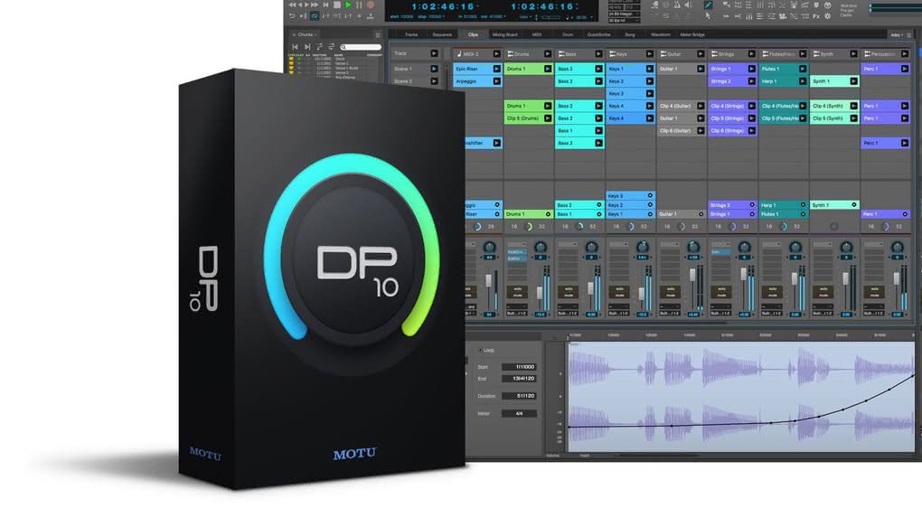Mute the Percussion mixer channel
This screenshot has height=508, width=922.
(874, 296)
